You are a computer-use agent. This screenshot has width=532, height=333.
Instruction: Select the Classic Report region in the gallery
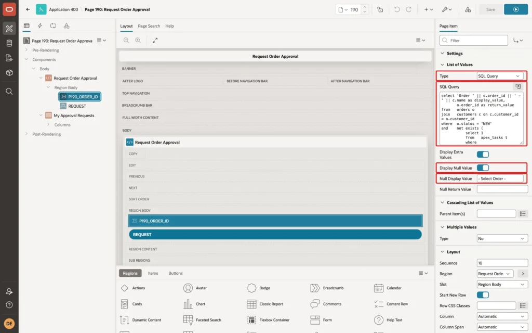click(x=265, y=304)
